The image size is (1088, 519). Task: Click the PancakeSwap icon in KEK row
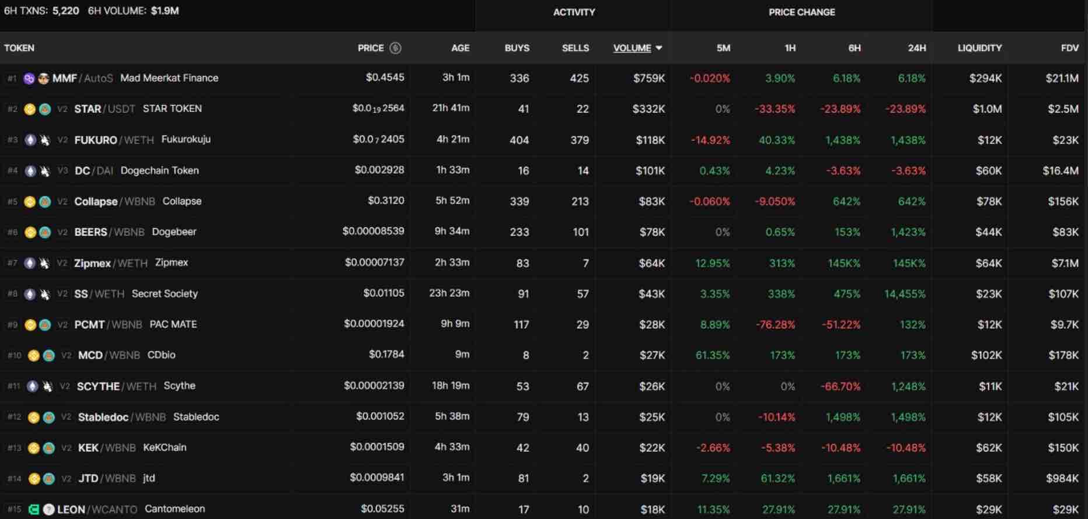[49, 448]
